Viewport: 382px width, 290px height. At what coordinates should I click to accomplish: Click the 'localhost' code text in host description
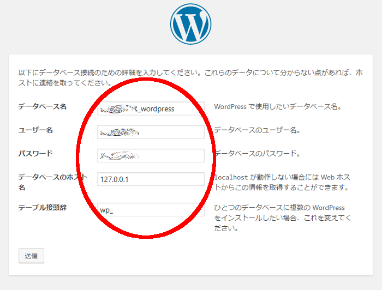coord(232,177)
